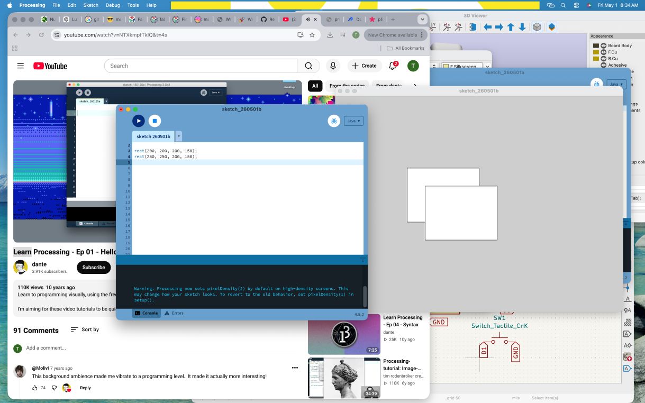Open the Sort by comments dropdown
The height and width of the screenshot is (403, 645).
tap(85, 329)
